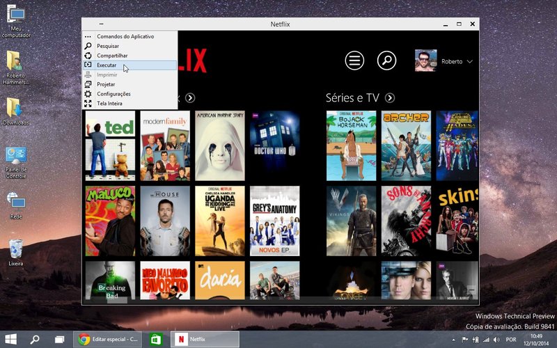Click the volume speaker tray icon
The height and width of the screenshot is (348, 557).
point(496,340)
